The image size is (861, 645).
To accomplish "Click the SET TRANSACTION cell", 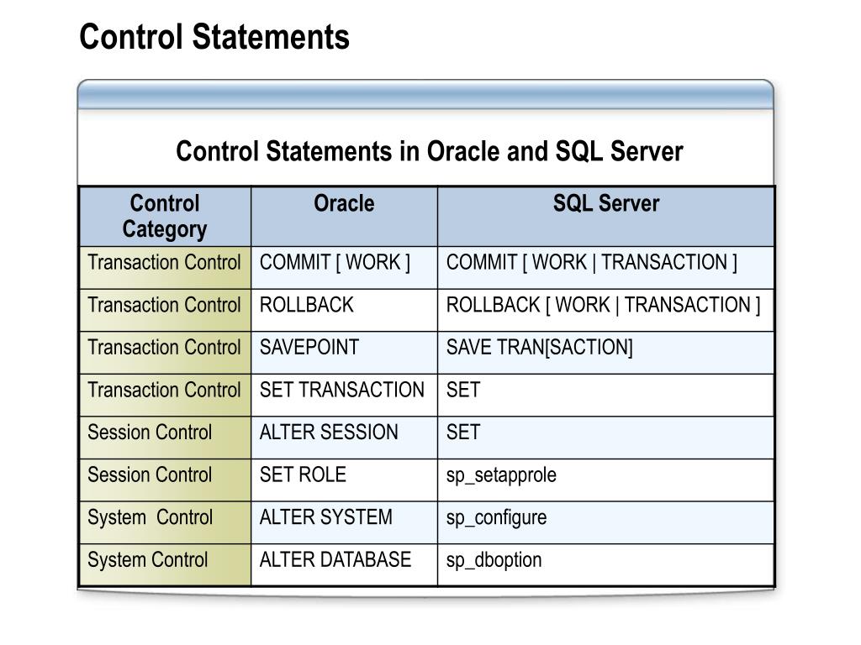I will click(344, 395).
